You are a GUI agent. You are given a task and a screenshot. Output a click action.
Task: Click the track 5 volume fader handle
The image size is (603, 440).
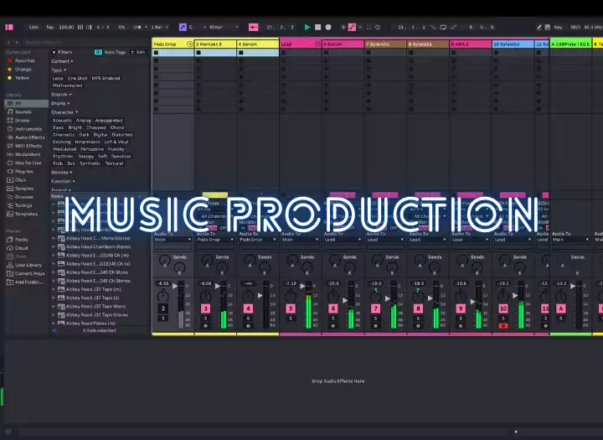point(303,286)
